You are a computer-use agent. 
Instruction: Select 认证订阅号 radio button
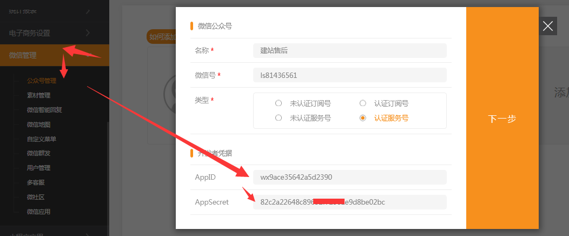click(363, 103)
